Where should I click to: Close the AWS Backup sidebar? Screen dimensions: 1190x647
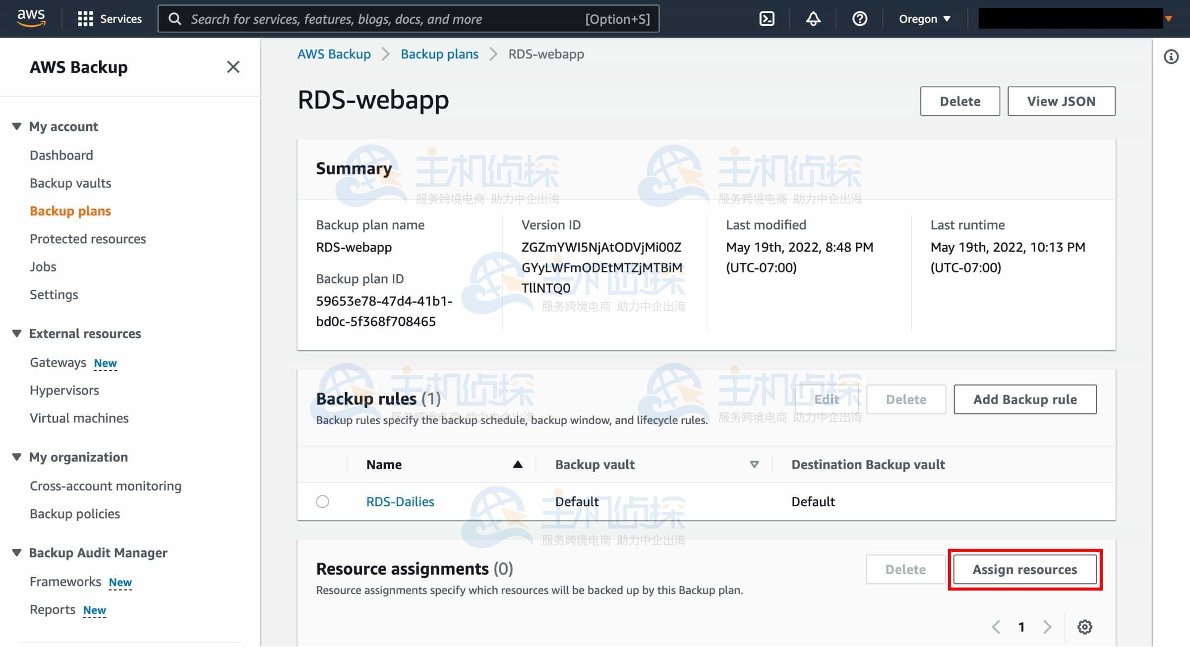(x=233, y=67)
